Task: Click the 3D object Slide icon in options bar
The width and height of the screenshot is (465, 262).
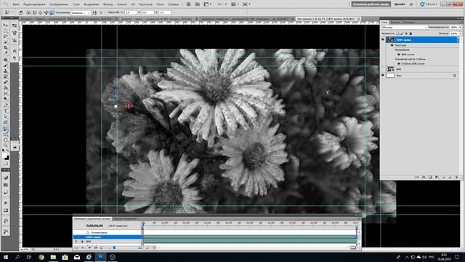Action: [x=46, y=13]
